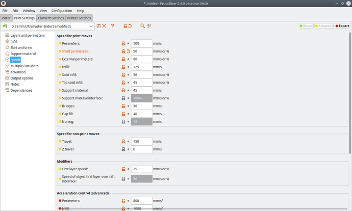Screen dimensions: 352x211
Task: Switch to the Printer Settings tab
Action: click(x=79, y=18)
